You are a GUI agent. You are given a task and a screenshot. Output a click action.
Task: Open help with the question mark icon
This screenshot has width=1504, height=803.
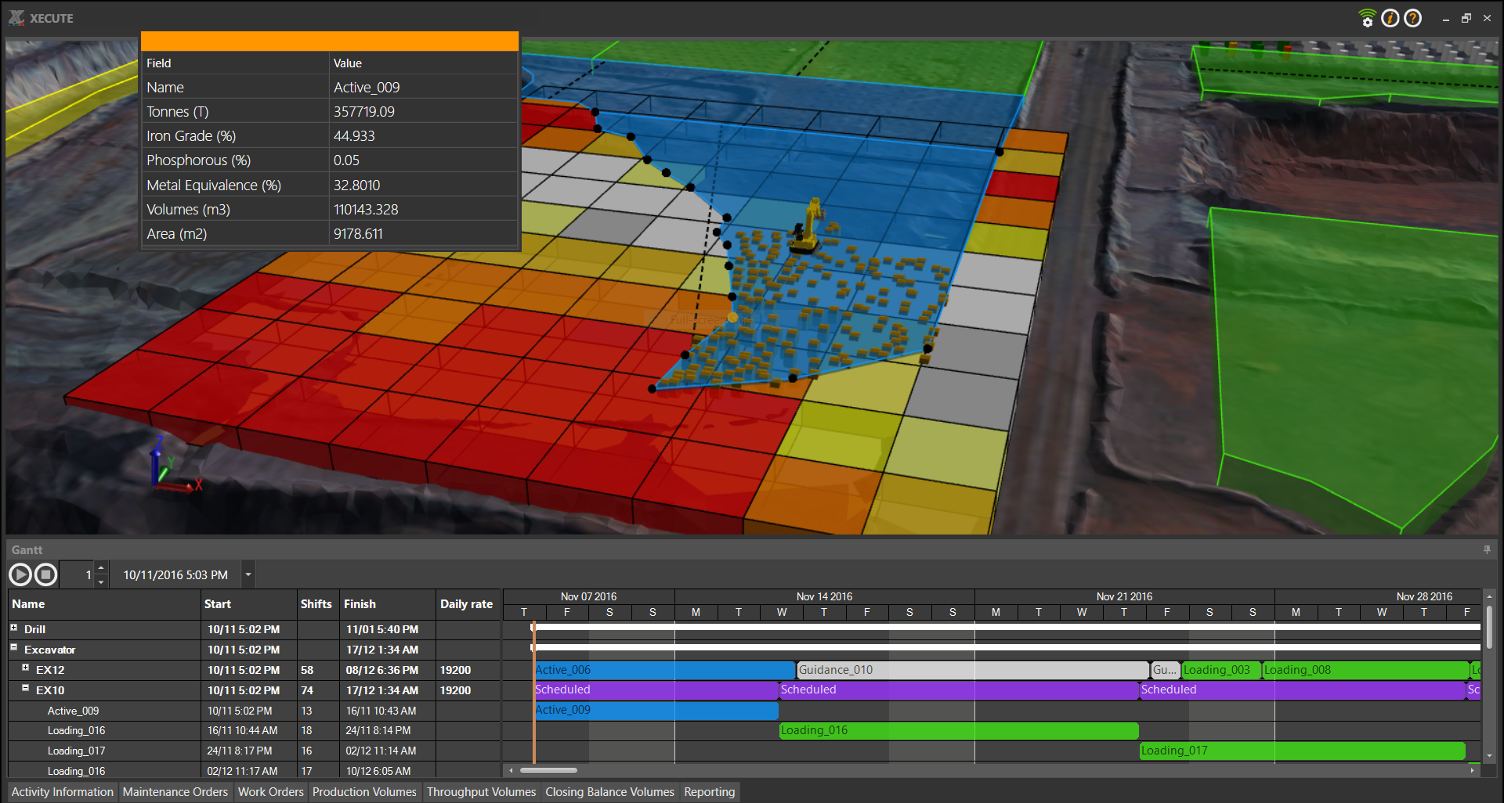click(x=1412, y=18)
